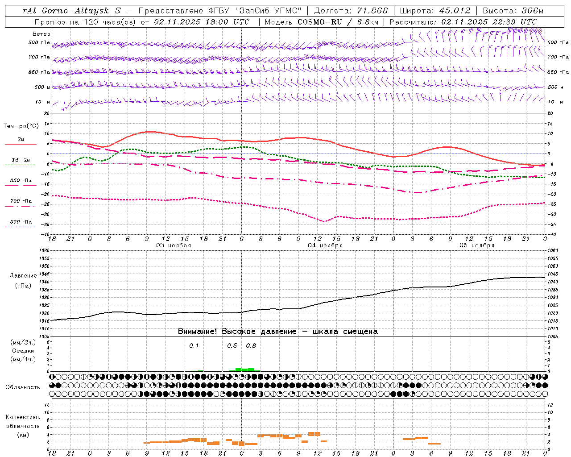Click the (гПа) pressure unit label
571x457 pixels.
[23, 286]
